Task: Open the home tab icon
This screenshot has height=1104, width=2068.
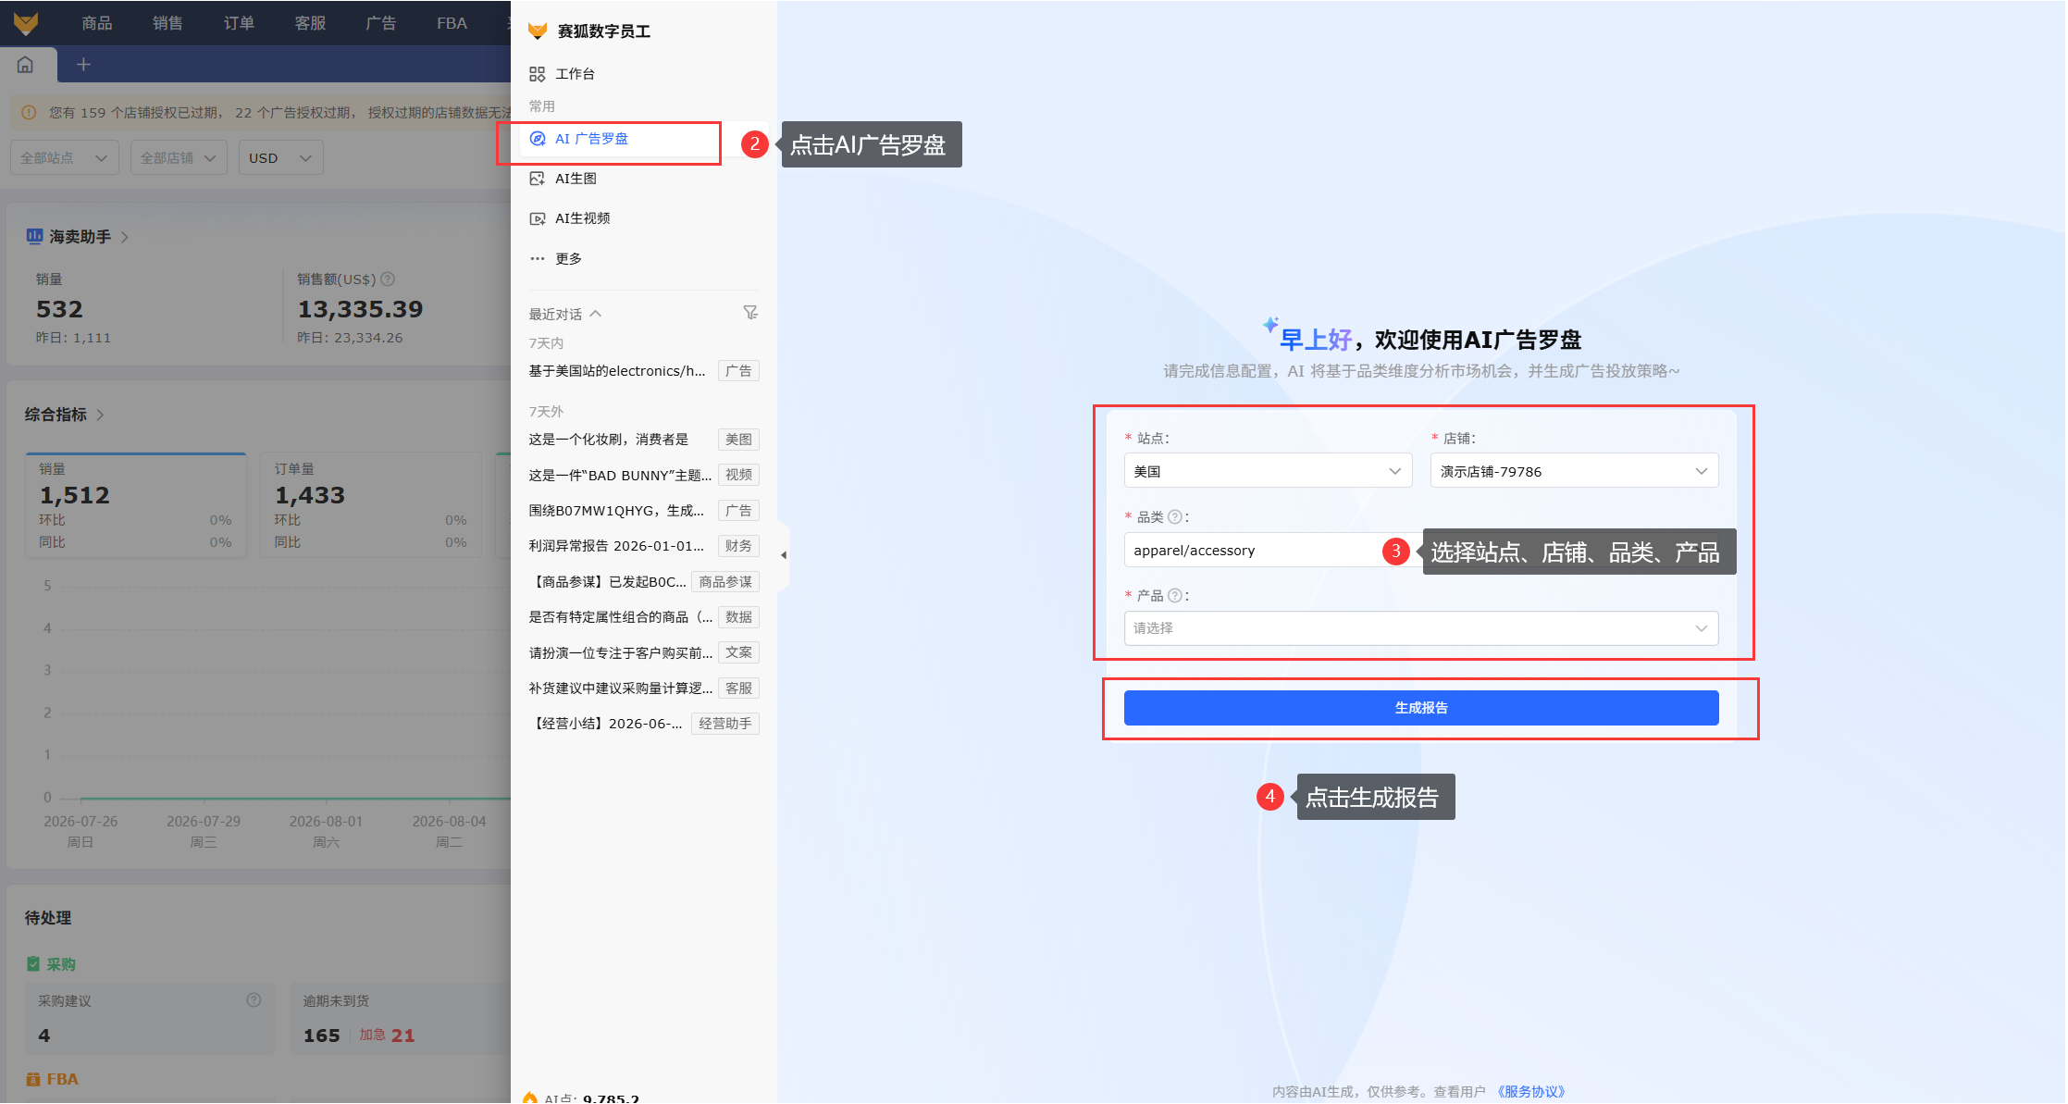Action: (x=26, y=65)
